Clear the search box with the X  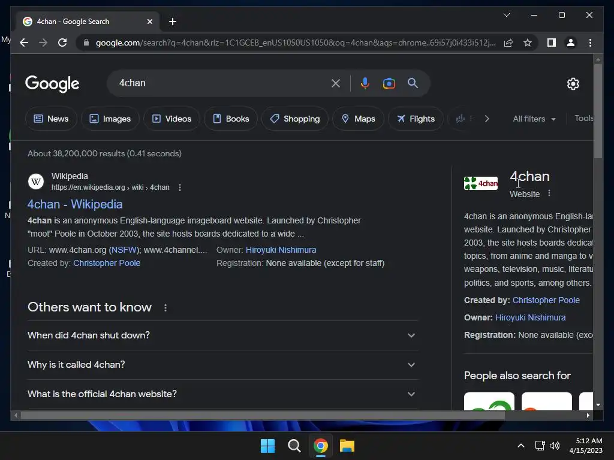[336, 83]
